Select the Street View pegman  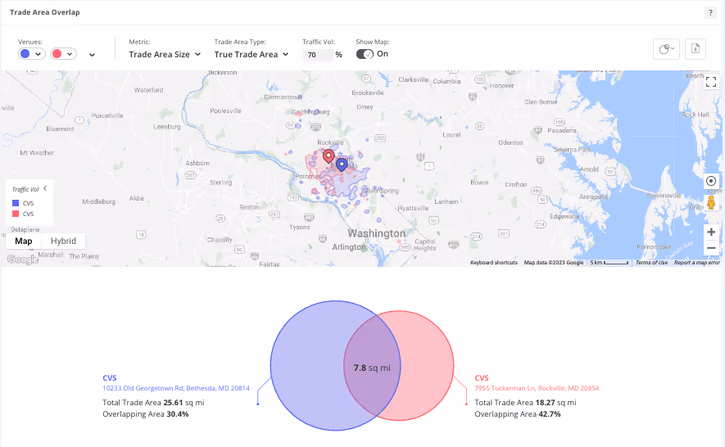click(711, 202)
